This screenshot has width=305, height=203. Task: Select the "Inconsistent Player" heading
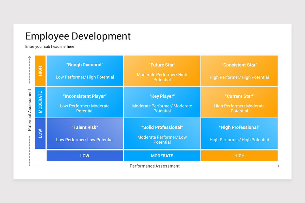pos(85,96)
